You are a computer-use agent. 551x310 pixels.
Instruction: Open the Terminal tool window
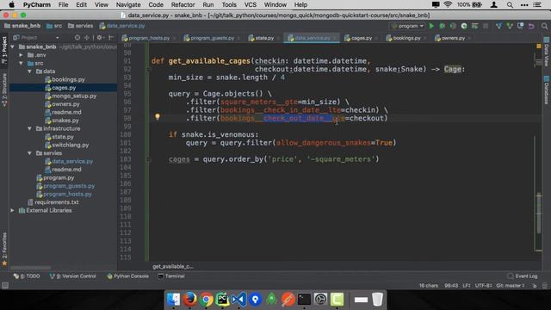click(171, 276)
